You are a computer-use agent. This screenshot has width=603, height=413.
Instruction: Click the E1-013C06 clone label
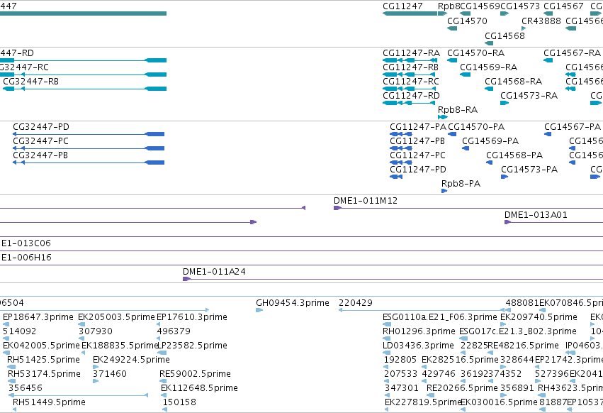coord(26,243)
